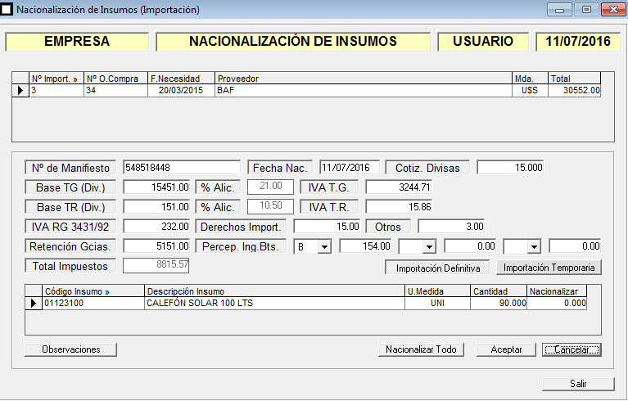Edit the Cotiz. Divisas value field

pyautogui.click(x=510, y=168)
